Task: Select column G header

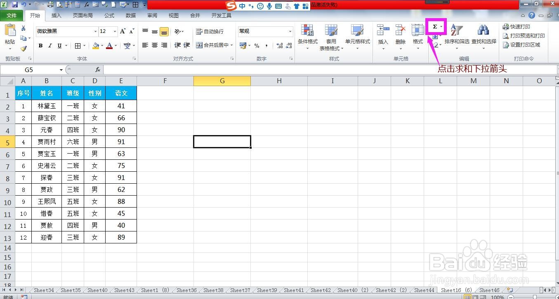Action: tap(222, 81)
